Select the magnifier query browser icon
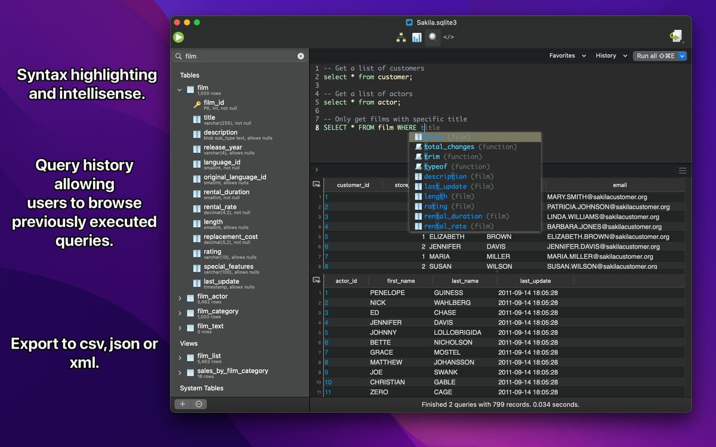 433,37
